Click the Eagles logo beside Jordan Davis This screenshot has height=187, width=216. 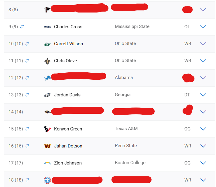click(47, 95)
